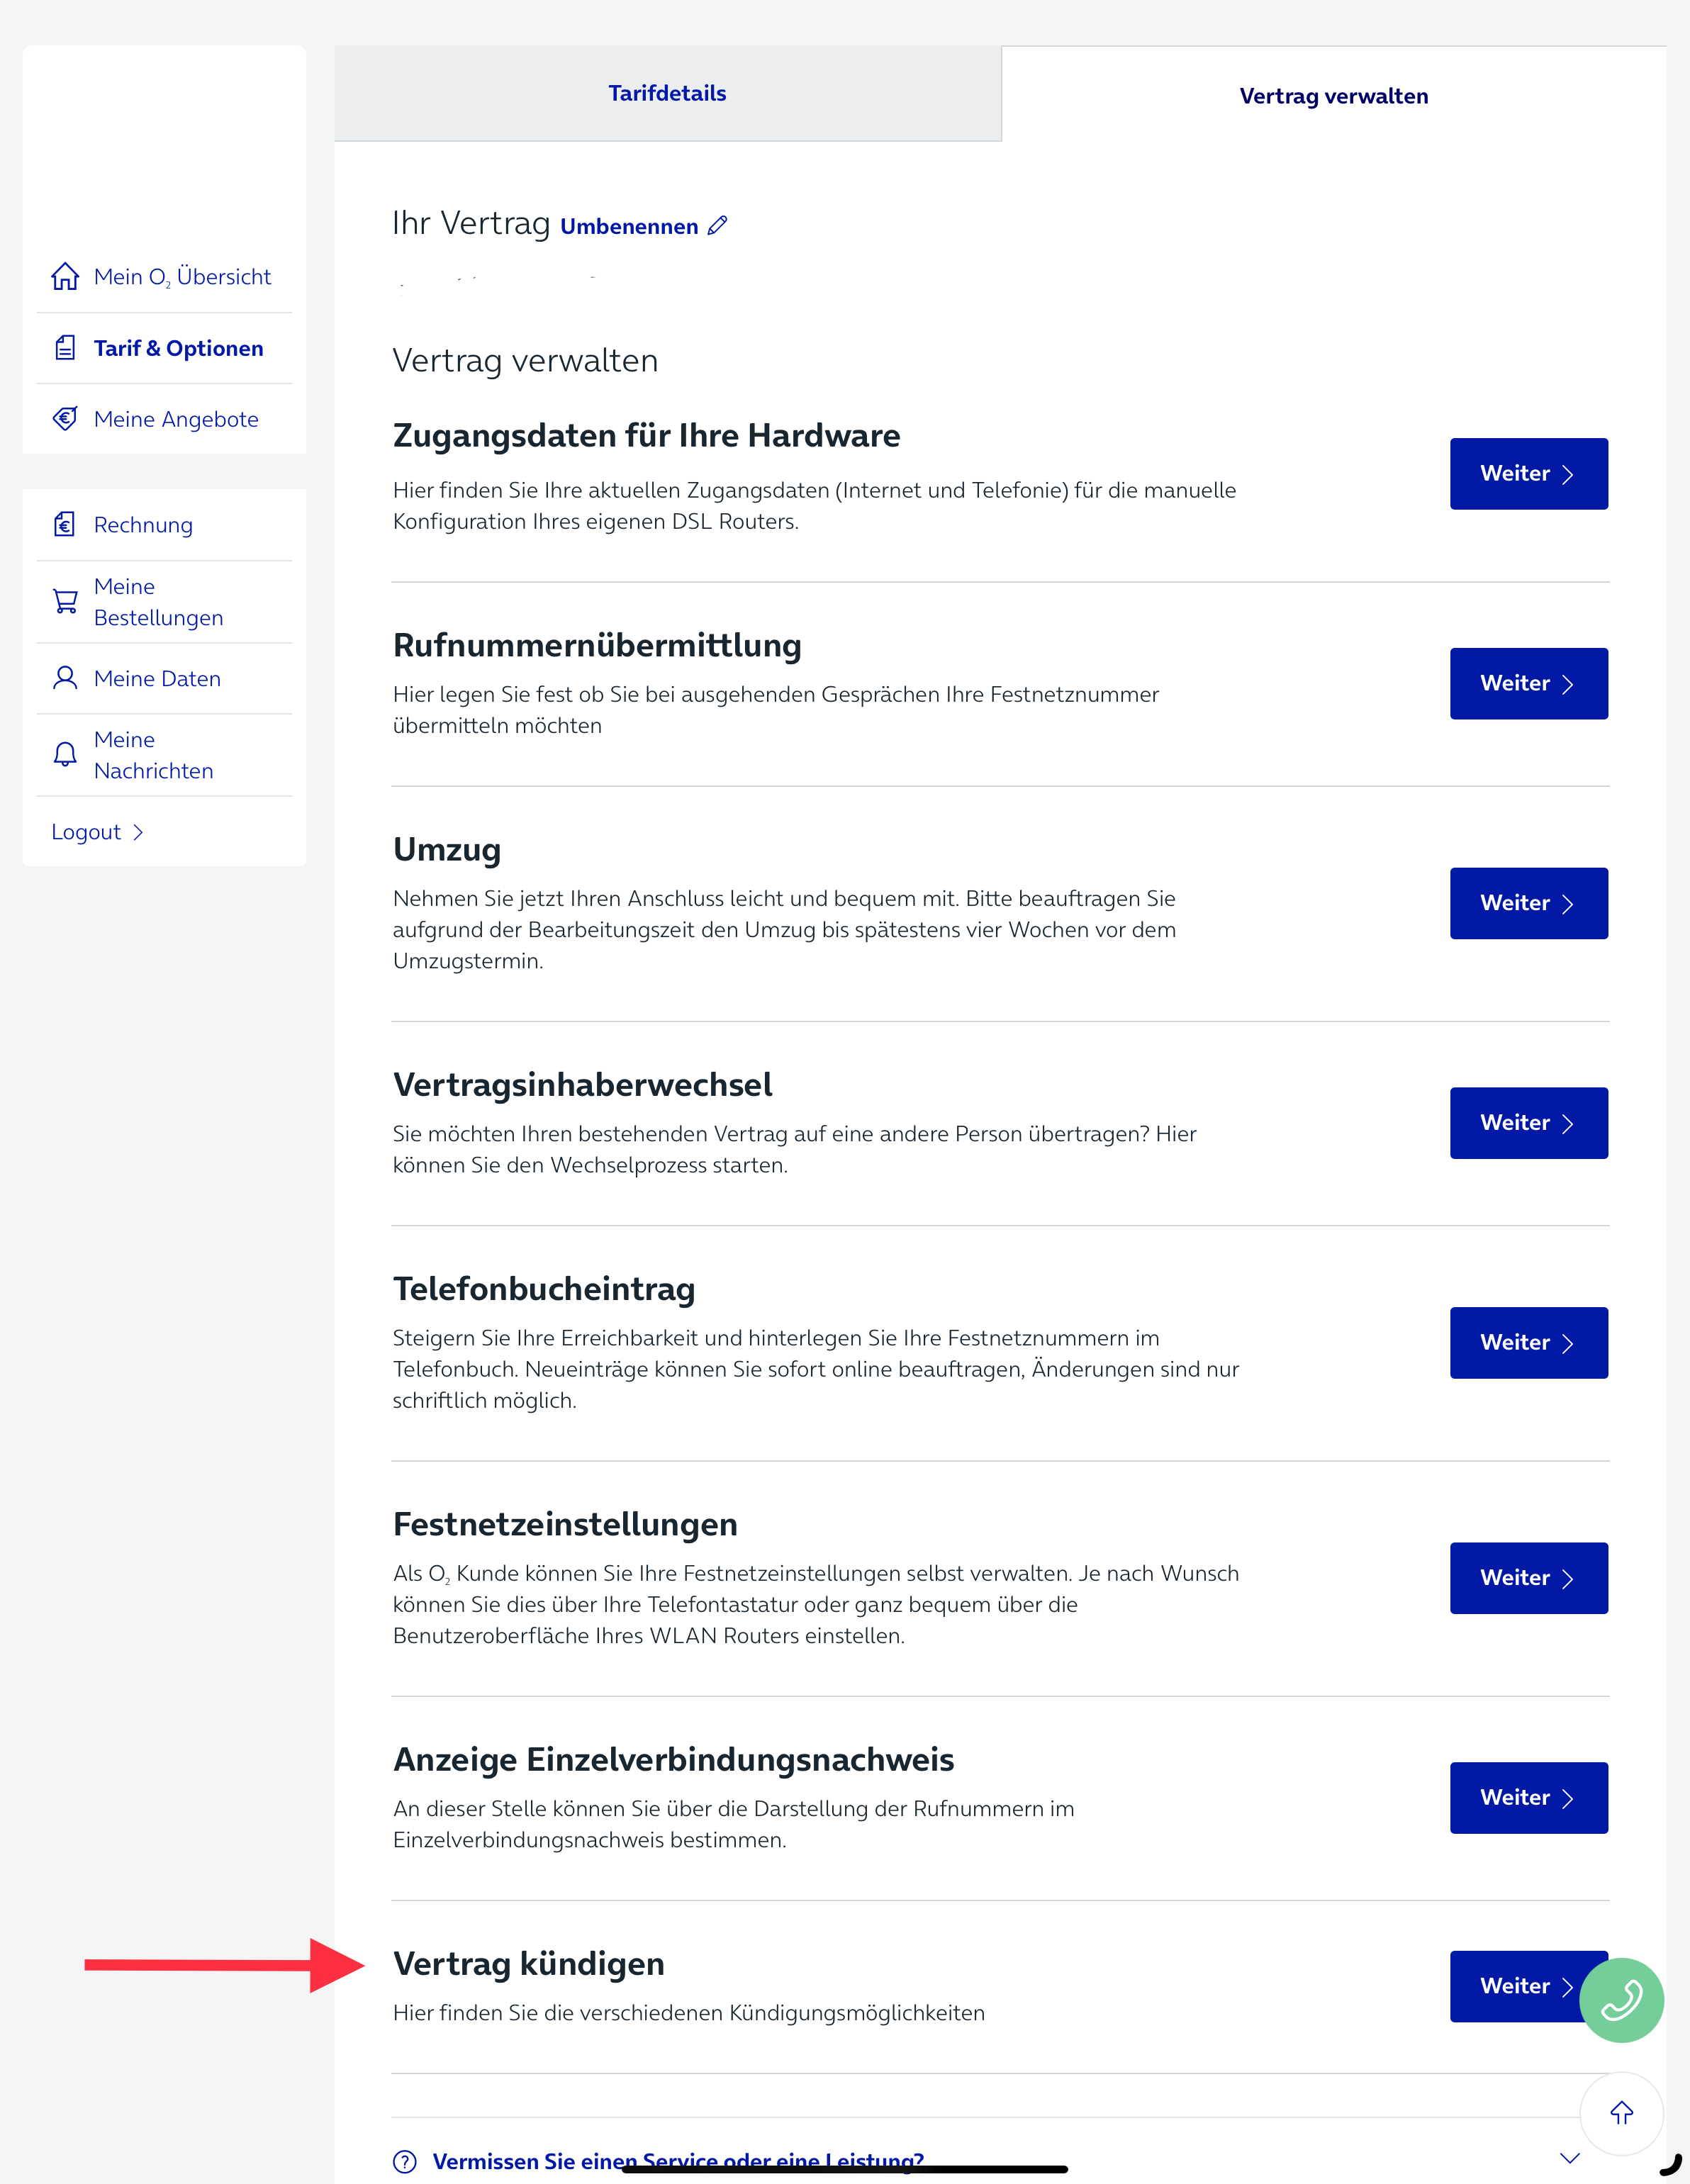This screenshot has height=2184, width=1690.
Task: Click the person icon beside Meine Daten
Action: [65, 678]
